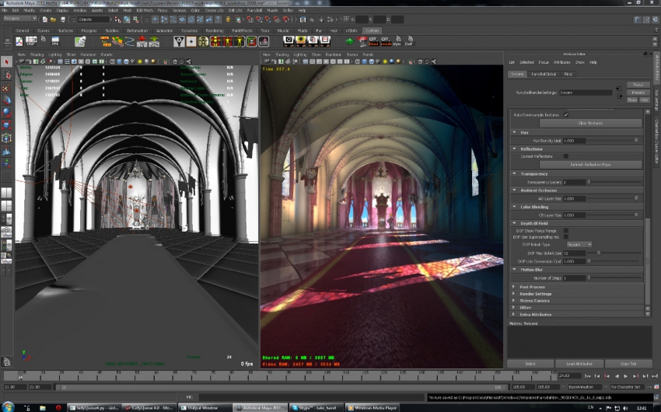Open the Window menu
Screen dimensions: 661x412
pyautogui.click(x=80, y=10)
